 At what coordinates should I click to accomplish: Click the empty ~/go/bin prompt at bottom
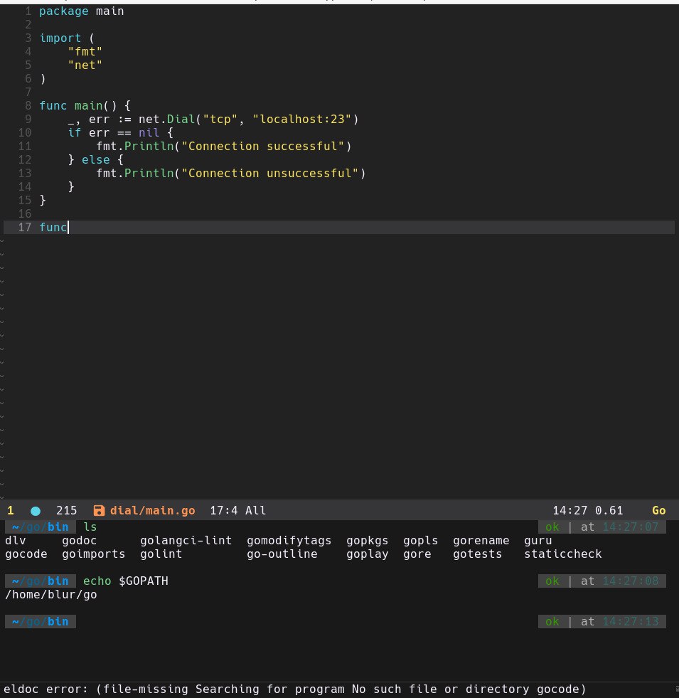click(41, 621)
